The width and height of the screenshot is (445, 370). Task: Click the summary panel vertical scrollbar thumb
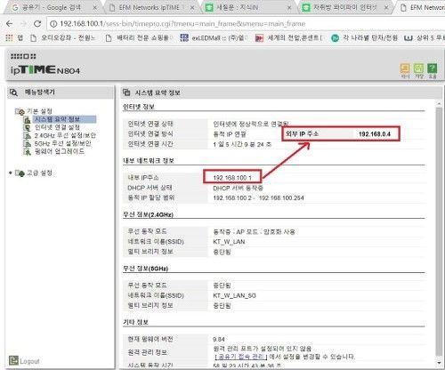(x=439, y=231)
